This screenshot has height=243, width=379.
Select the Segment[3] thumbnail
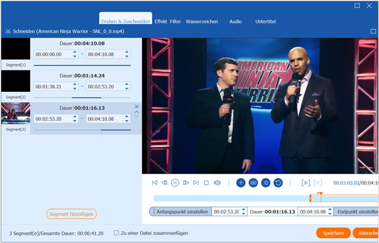pyautogui.click(x=16, y=113)
